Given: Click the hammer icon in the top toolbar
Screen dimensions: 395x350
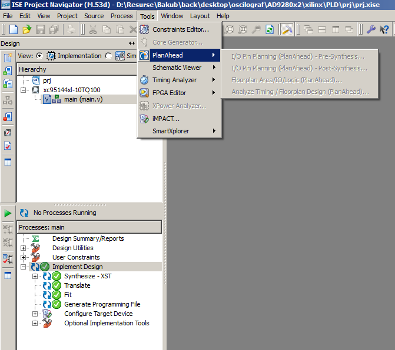Looking at the screenshot, I should 287,29.
